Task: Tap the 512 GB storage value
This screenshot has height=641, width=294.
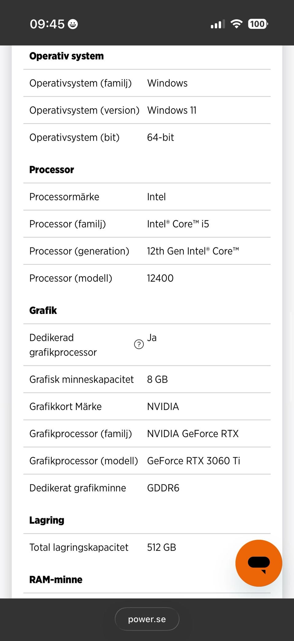Action: tap(161, 547)
